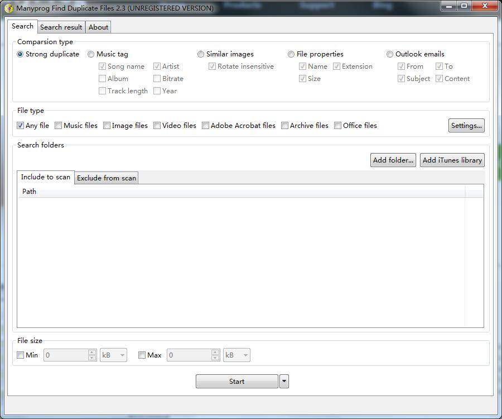Select the Music tag radio button
Viewport: 502px width, 419px height.
91,54
